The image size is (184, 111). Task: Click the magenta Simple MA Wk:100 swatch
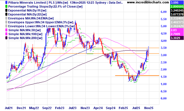tap(6, 34)
